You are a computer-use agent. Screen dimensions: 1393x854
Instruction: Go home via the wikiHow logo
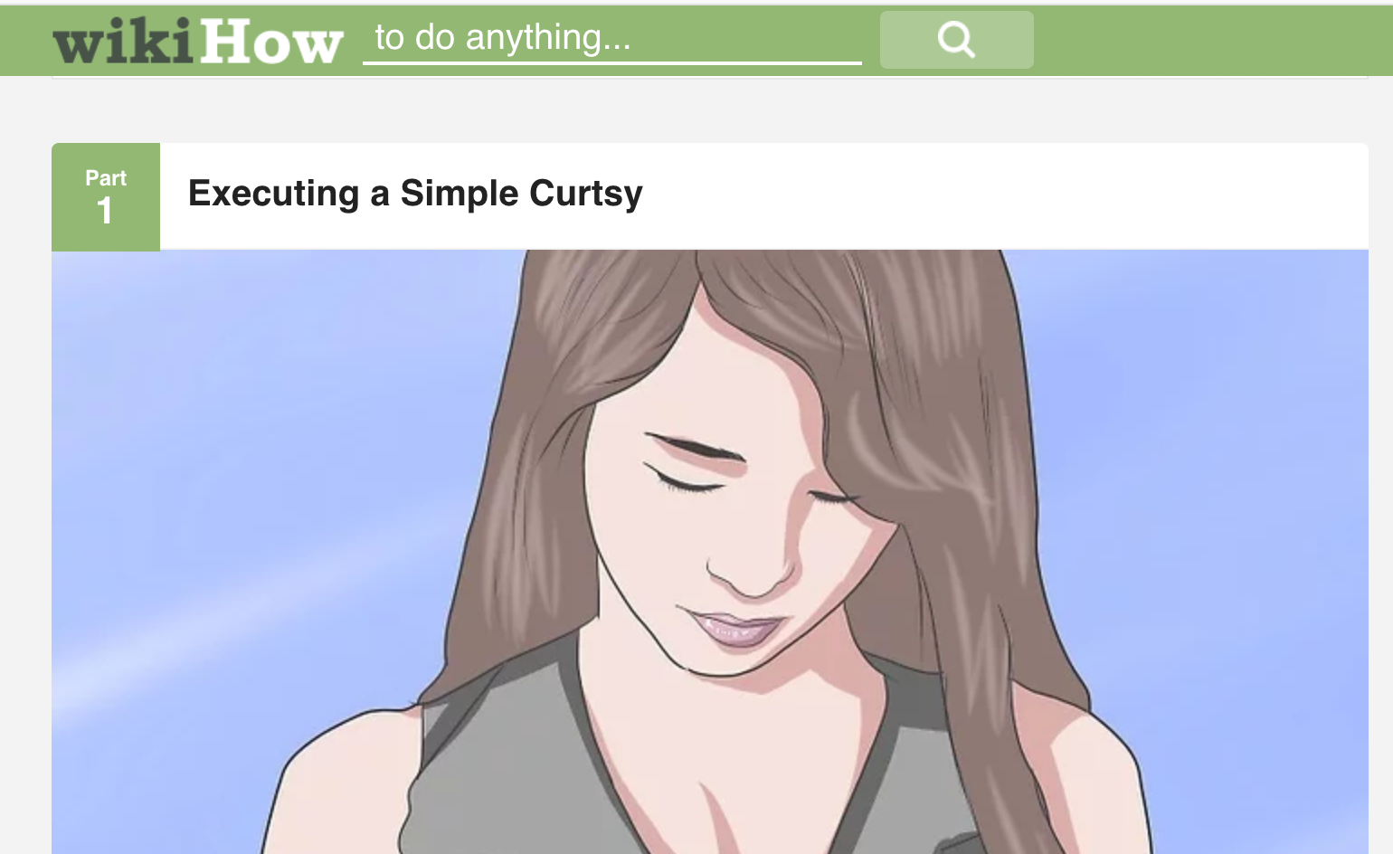[x=198, y=41]
